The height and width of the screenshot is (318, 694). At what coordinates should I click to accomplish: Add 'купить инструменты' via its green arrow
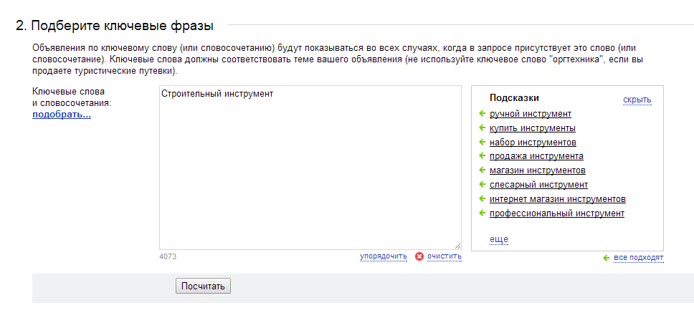point(483,127)
